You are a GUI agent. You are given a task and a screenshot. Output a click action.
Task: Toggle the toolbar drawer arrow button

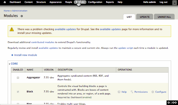tap(174, 3)
